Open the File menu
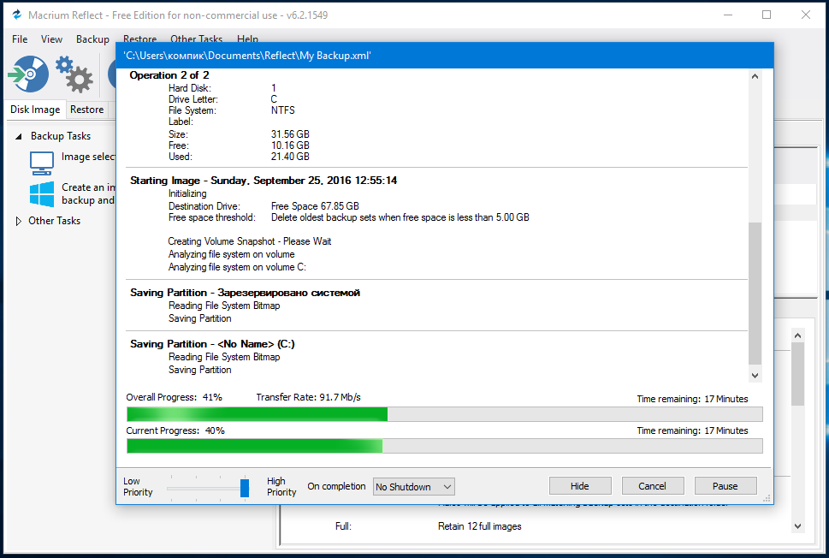The image size is (829, 558). pyautogui.click(x=20, y=39)
